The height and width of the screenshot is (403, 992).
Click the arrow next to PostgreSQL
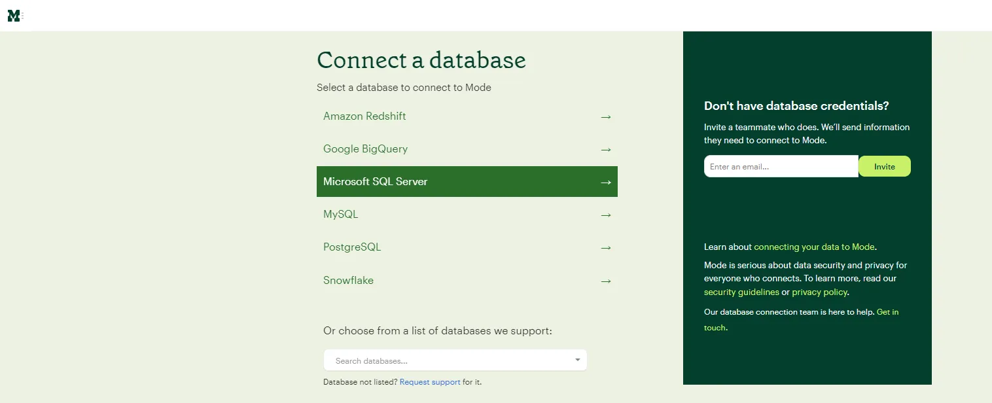[605, 247]
